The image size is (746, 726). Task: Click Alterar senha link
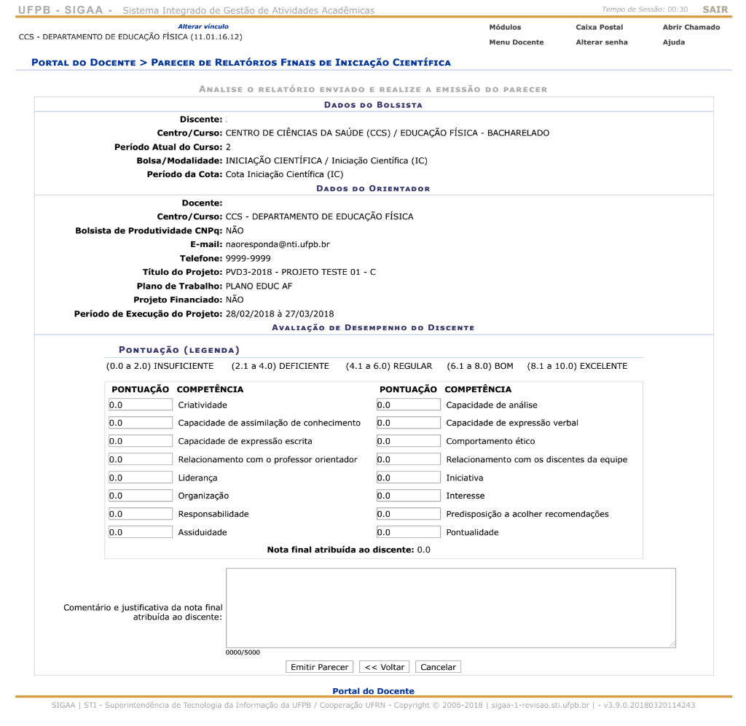click(601, 42)
